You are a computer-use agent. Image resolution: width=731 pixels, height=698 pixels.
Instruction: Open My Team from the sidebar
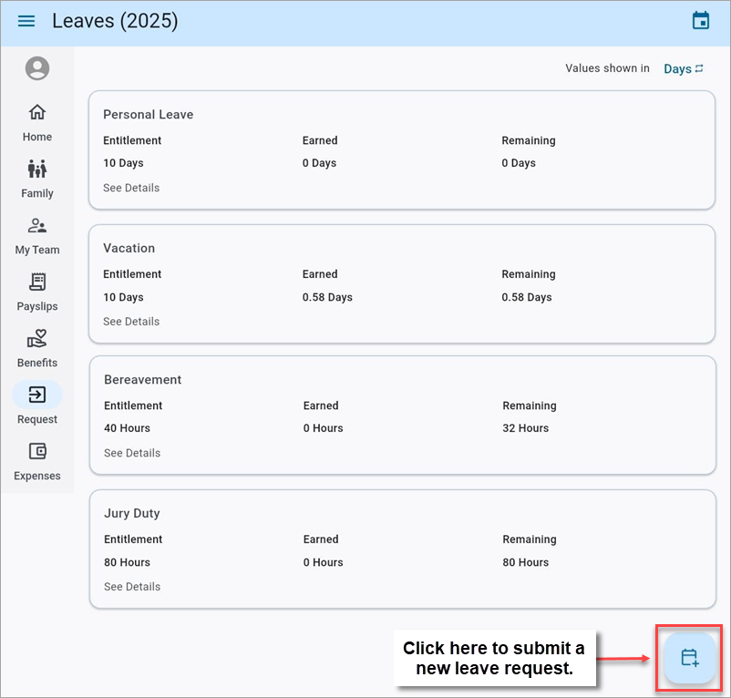37,236
